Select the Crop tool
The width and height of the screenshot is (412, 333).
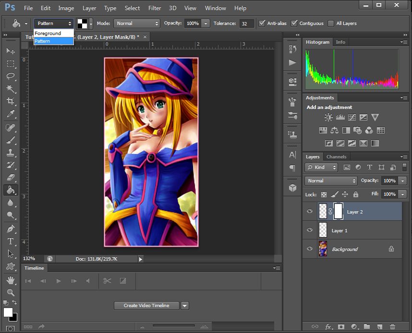point(11,101)
